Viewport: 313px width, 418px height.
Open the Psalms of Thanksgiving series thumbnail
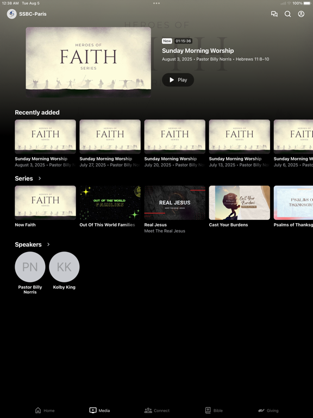tap(293, 203)
